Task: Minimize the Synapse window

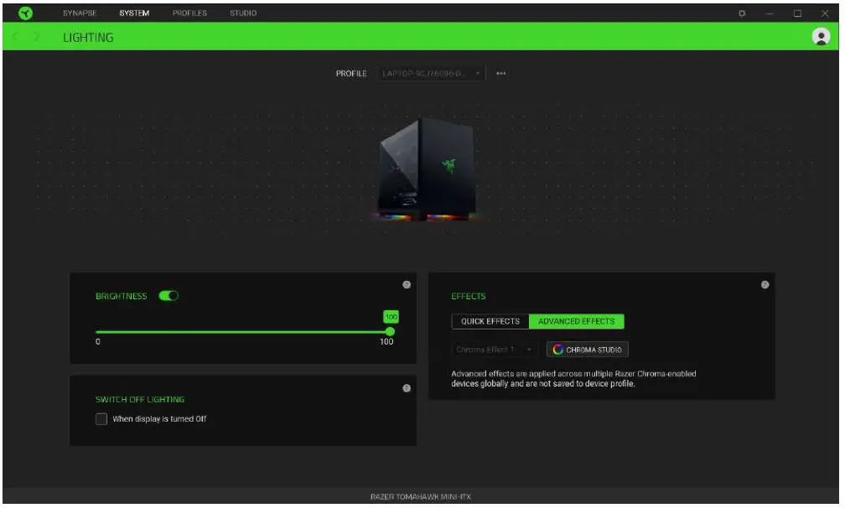Action: point(770,13)
